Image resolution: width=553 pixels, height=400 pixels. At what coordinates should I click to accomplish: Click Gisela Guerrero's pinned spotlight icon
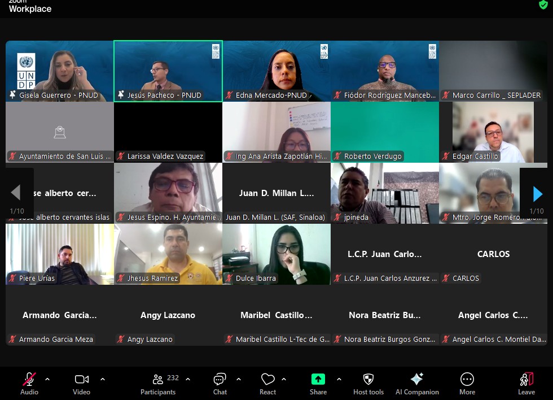pyautogui.click(x=12, y=94)
